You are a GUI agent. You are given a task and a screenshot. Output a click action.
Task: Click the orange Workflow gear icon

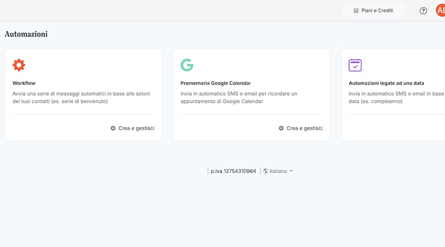coord(19,65)
